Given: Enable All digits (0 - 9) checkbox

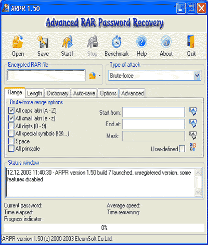Looking at the screenshot, I should click(x=11, y=126).
